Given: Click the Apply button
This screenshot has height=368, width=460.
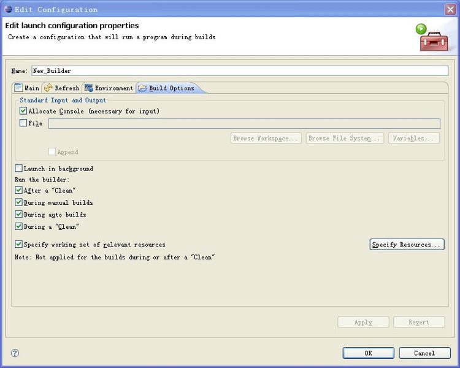Looking at the screenshot, I should [x=363, y=322].
